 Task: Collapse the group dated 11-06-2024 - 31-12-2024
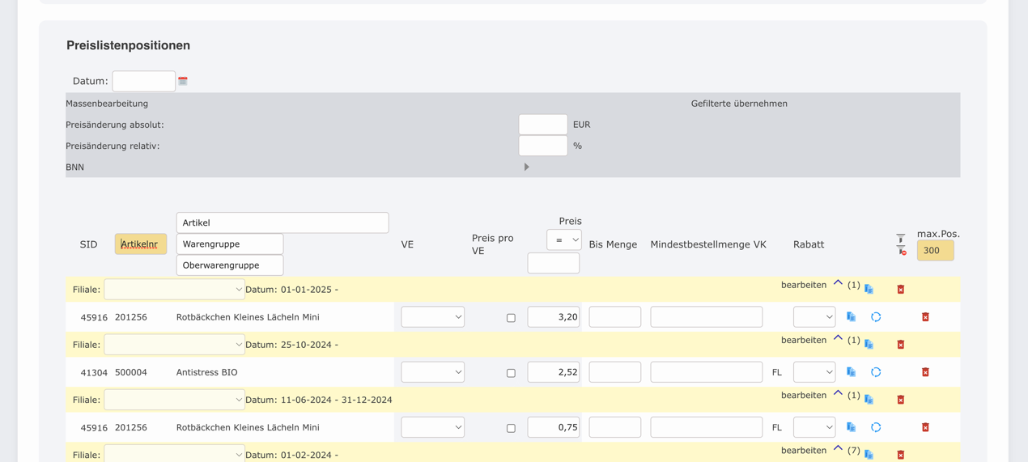click(x=838, y=394)
